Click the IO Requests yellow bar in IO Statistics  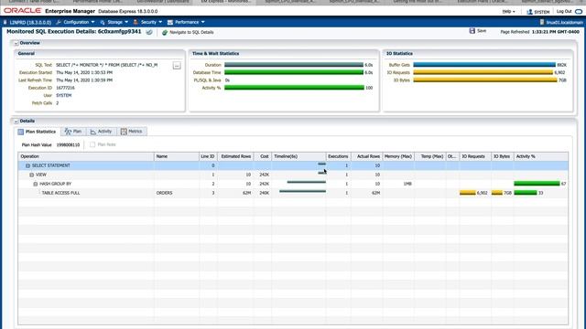[x=483, y=72]
